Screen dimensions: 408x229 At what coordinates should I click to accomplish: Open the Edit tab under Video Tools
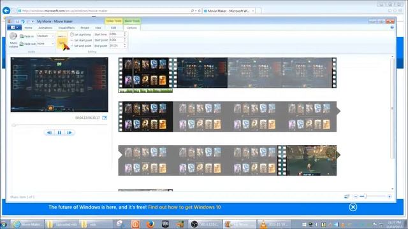click(x=113, y=28)
